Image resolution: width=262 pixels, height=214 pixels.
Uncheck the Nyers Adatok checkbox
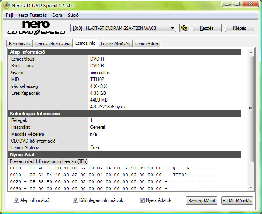point(142,200)
